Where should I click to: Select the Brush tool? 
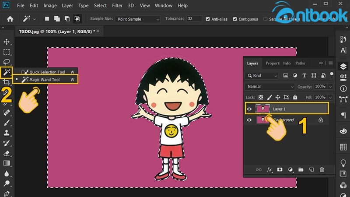[x=7, y=123]
